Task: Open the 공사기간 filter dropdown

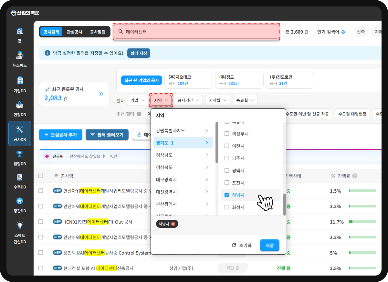Action: click(188, 100)
